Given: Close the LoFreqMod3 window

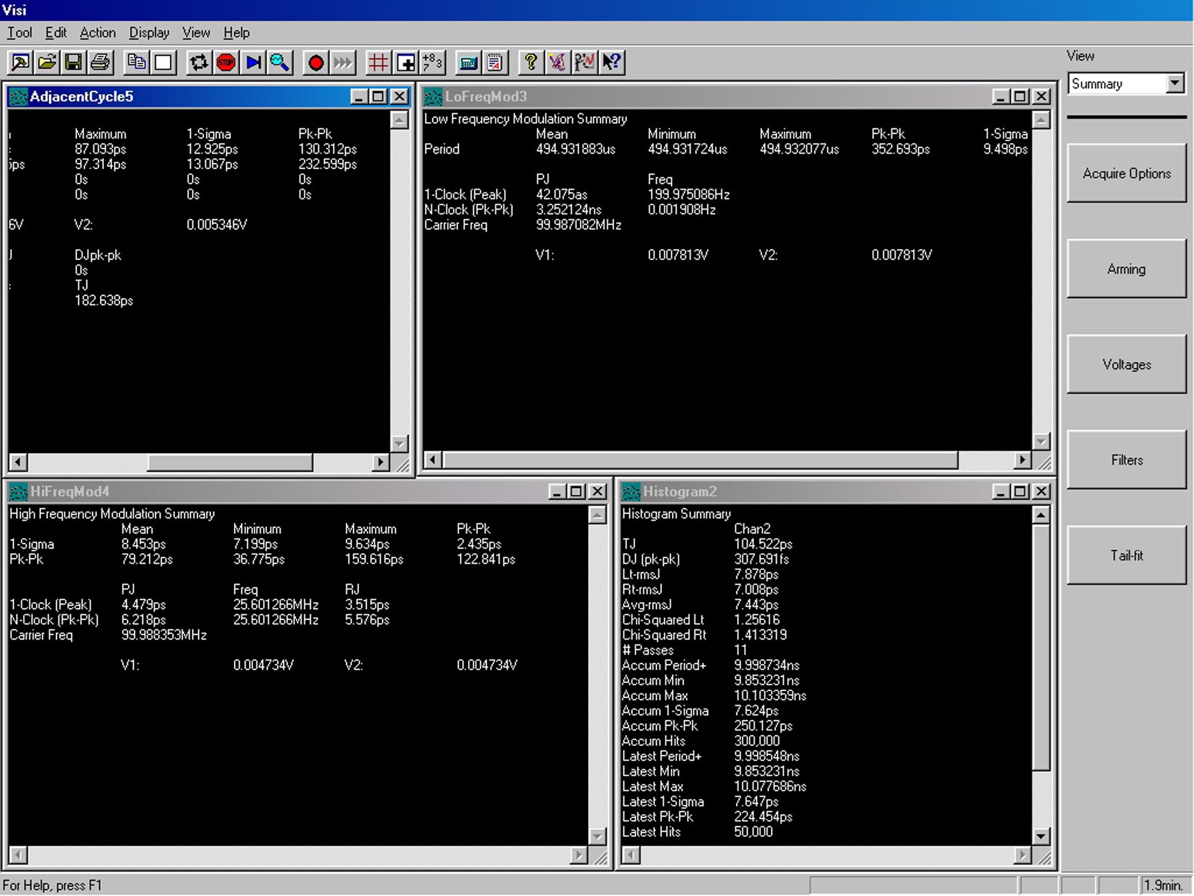Looking at the screenshot, I should pos(1041,97).
